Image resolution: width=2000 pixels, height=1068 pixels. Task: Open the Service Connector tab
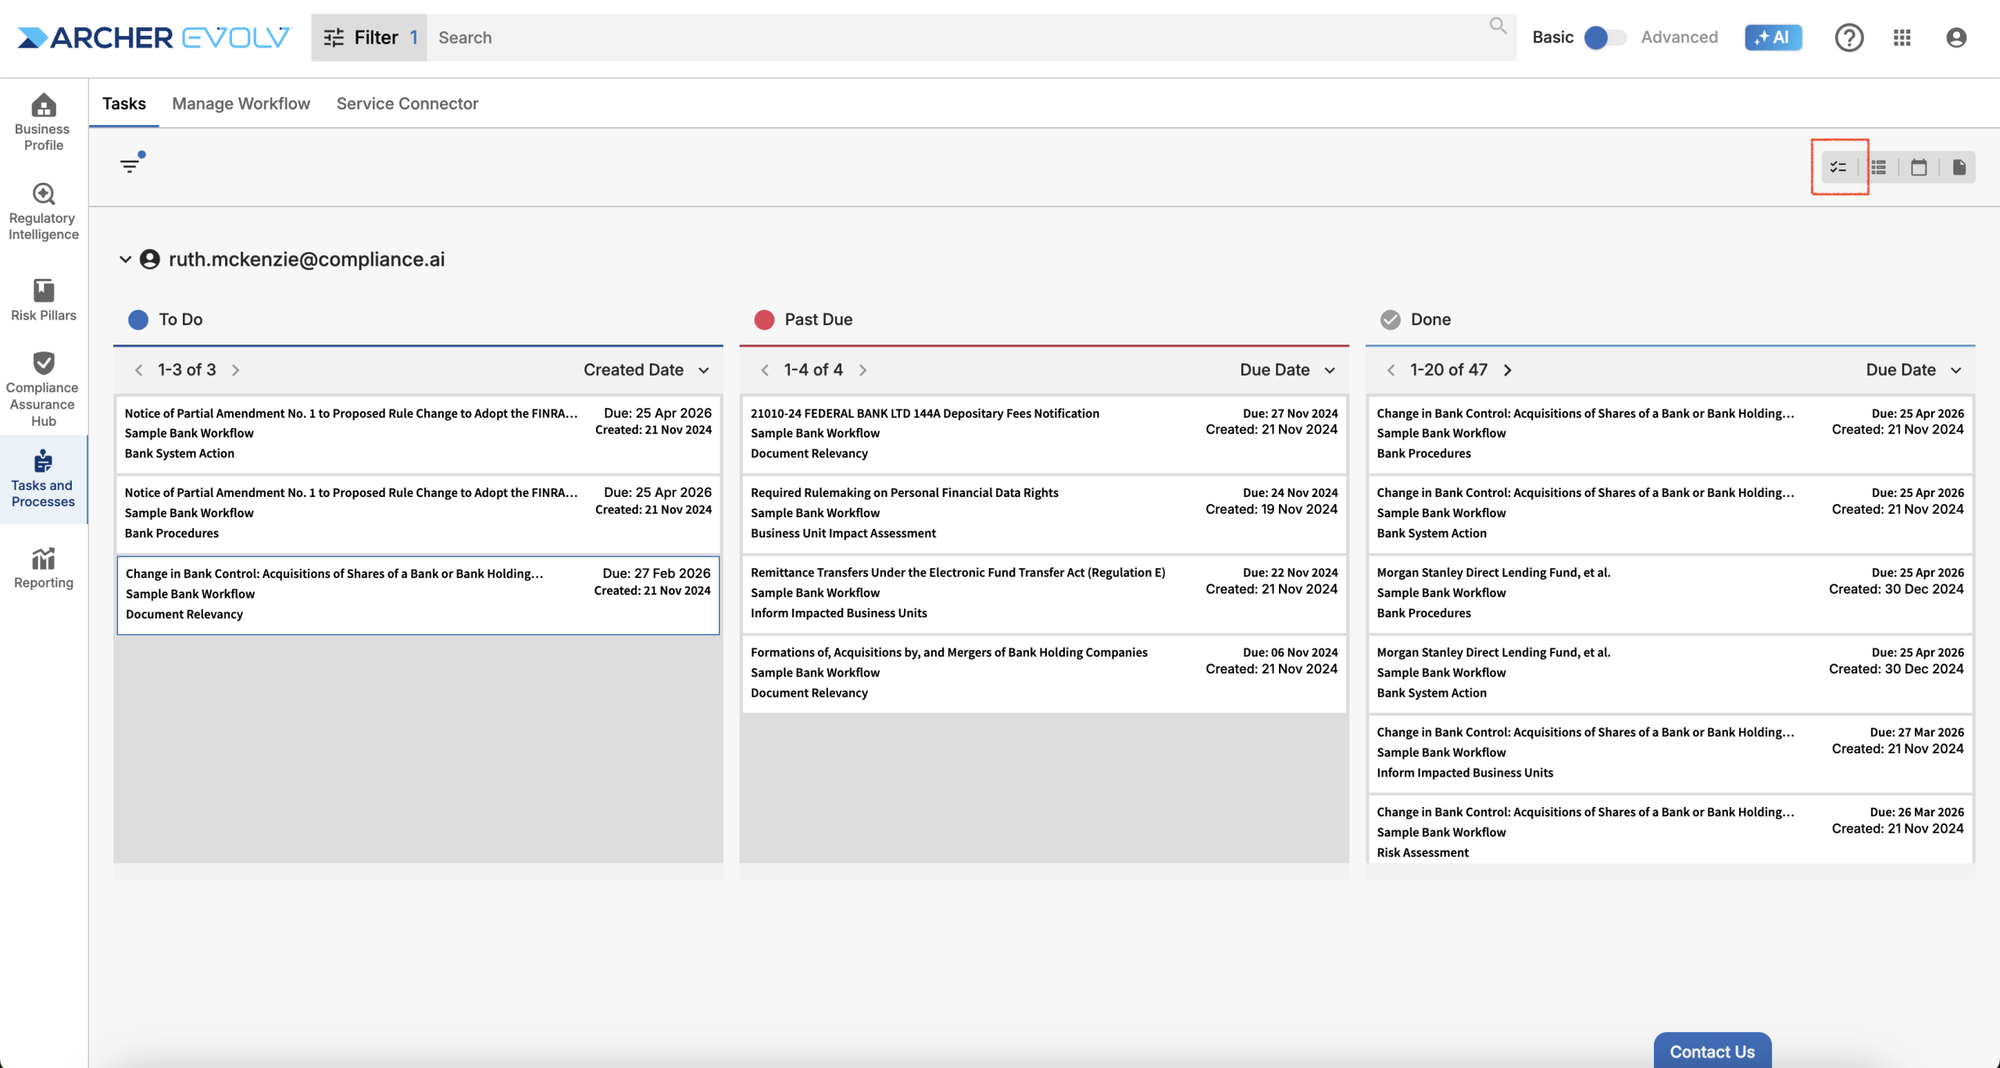[x=407, y=104]
